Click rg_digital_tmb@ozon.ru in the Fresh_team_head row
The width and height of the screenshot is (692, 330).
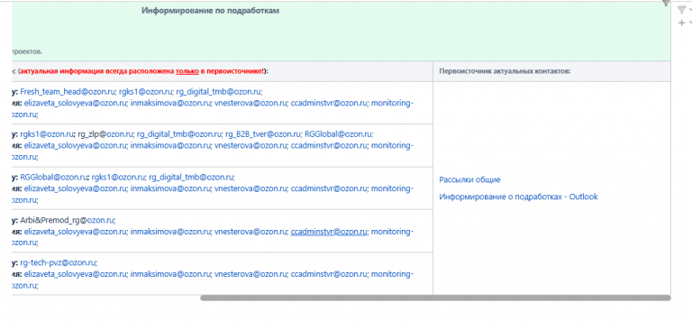point(218,92)
